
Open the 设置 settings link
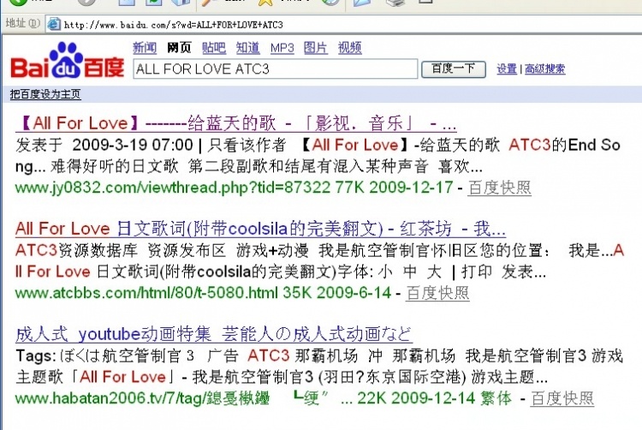[507, 69]
